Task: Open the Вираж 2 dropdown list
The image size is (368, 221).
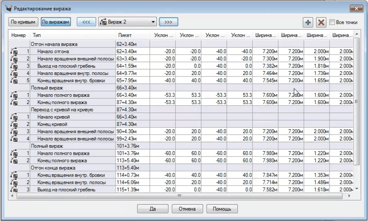Action: click(x=153, y=22)
